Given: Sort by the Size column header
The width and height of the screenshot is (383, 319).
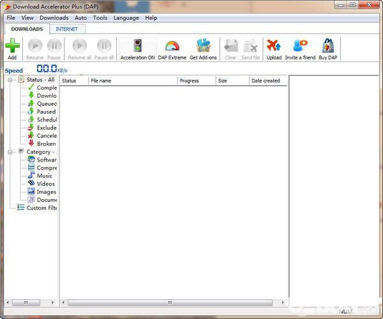Looking at the screenshot, I should click(232, 81).
